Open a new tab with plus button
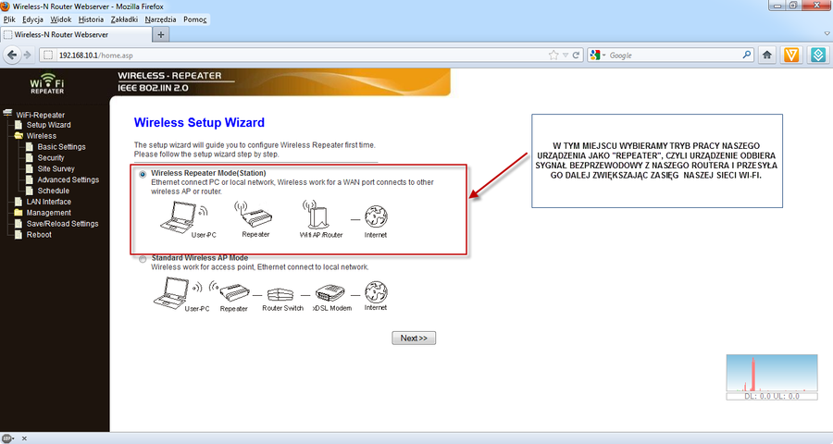The width and height of the screenshot is (833, 444). (162, 34)
